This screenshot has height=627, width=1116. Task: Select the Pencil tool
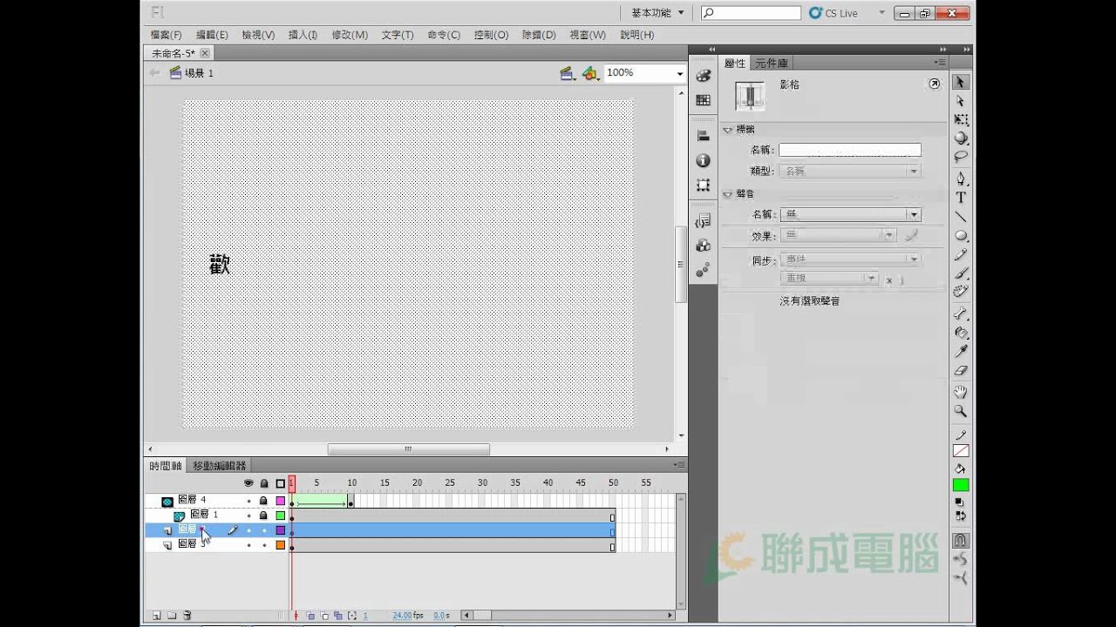(960, 254)
